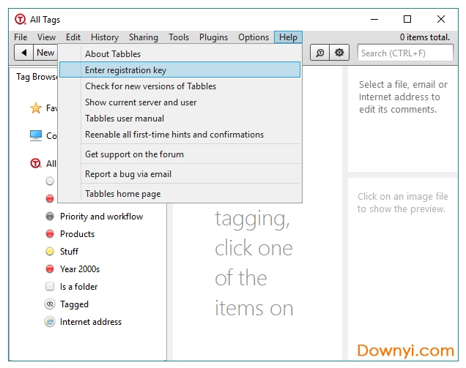
Task: Open the Tabbles user manual entry
Action: 125,119
